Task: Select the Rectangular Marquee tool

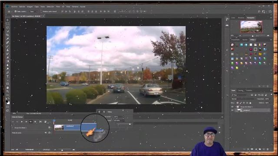Action: (7, 24)
